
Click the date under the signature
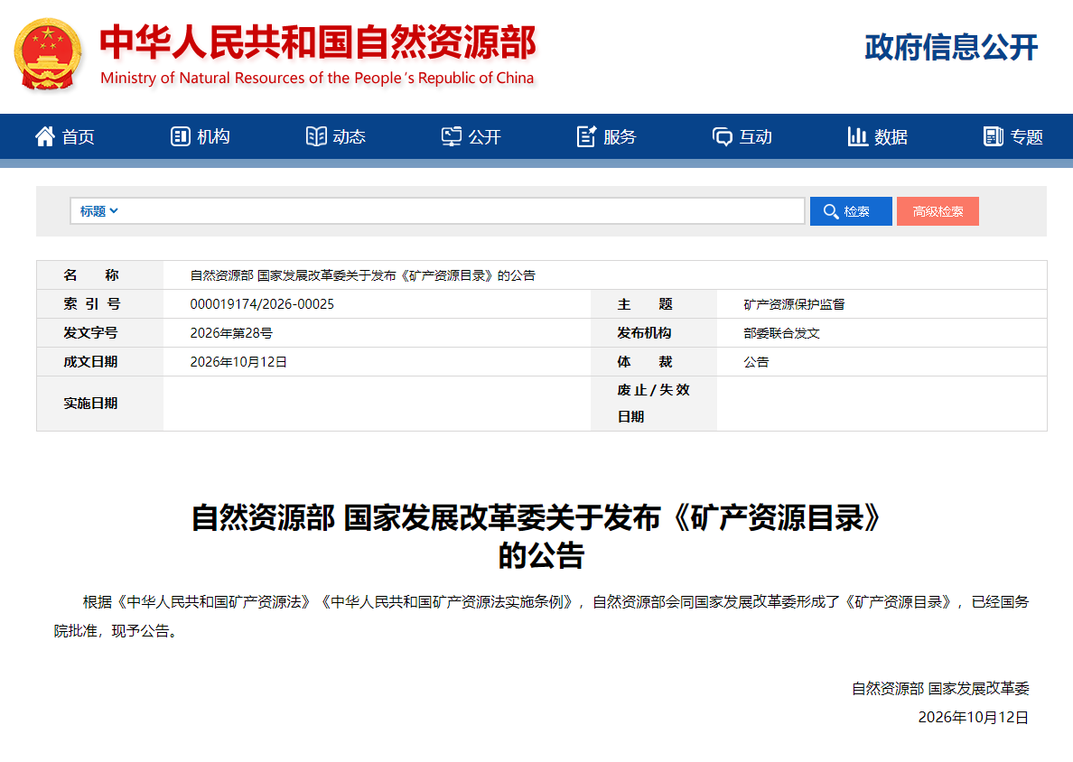point(973,718)
